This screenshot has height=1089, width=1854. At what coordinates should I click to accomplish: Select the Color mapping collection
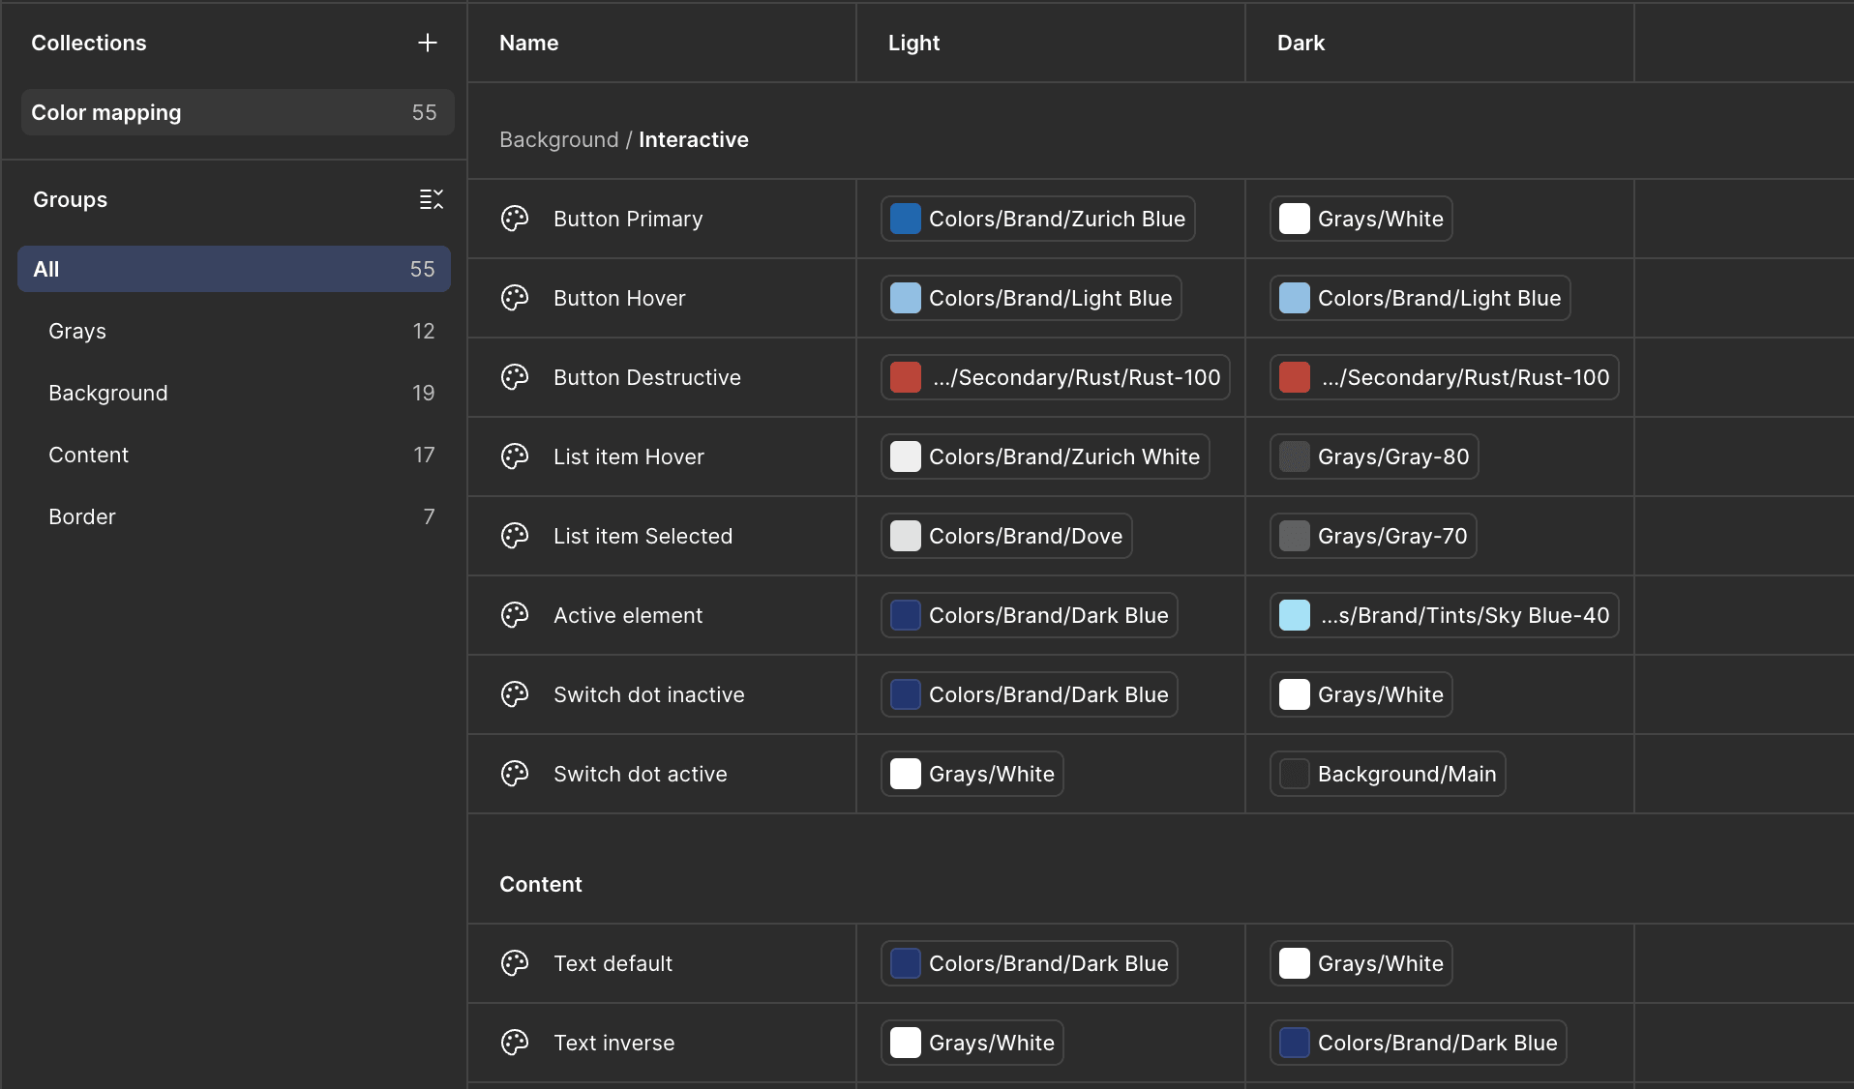(x=237, y=112)
